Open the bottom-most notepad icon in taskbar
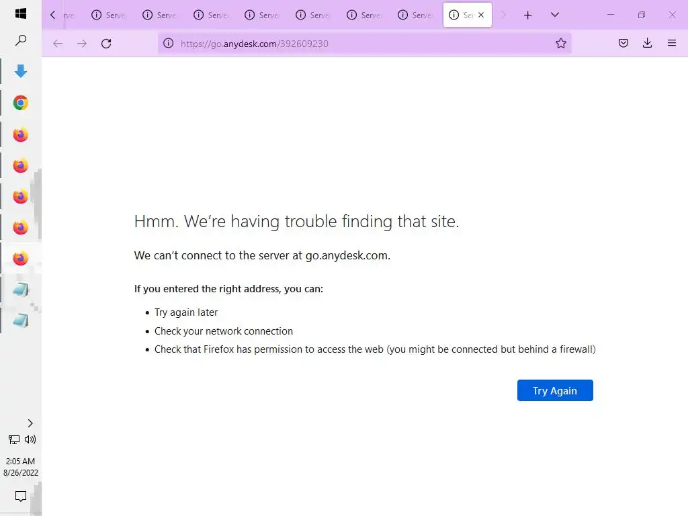 point(21,320)
